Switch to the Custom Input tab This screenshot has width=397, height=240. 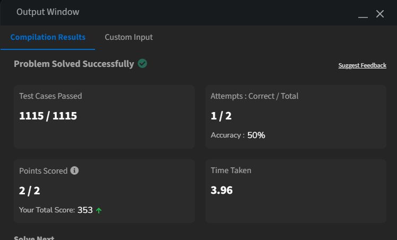128,37
